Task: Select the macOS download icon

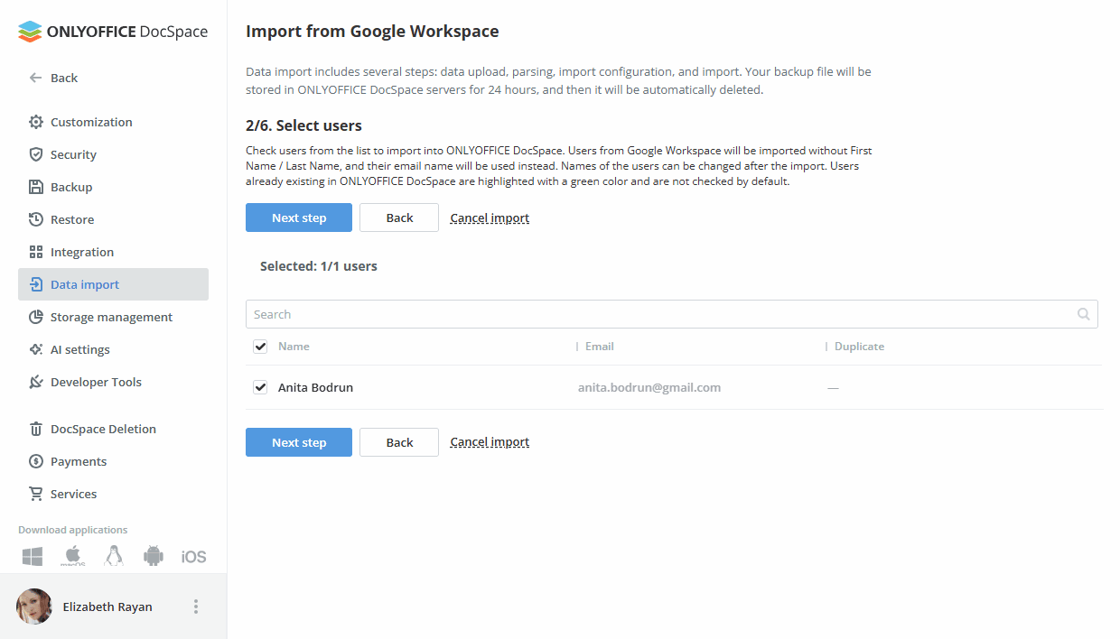Action: pos(71,556)
